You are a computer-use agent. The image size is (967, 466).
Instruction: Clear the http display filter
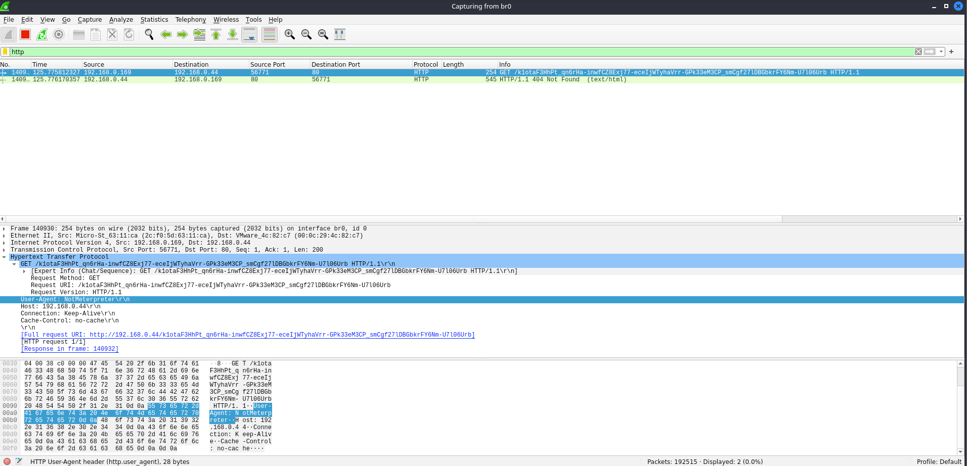(918, 52)
